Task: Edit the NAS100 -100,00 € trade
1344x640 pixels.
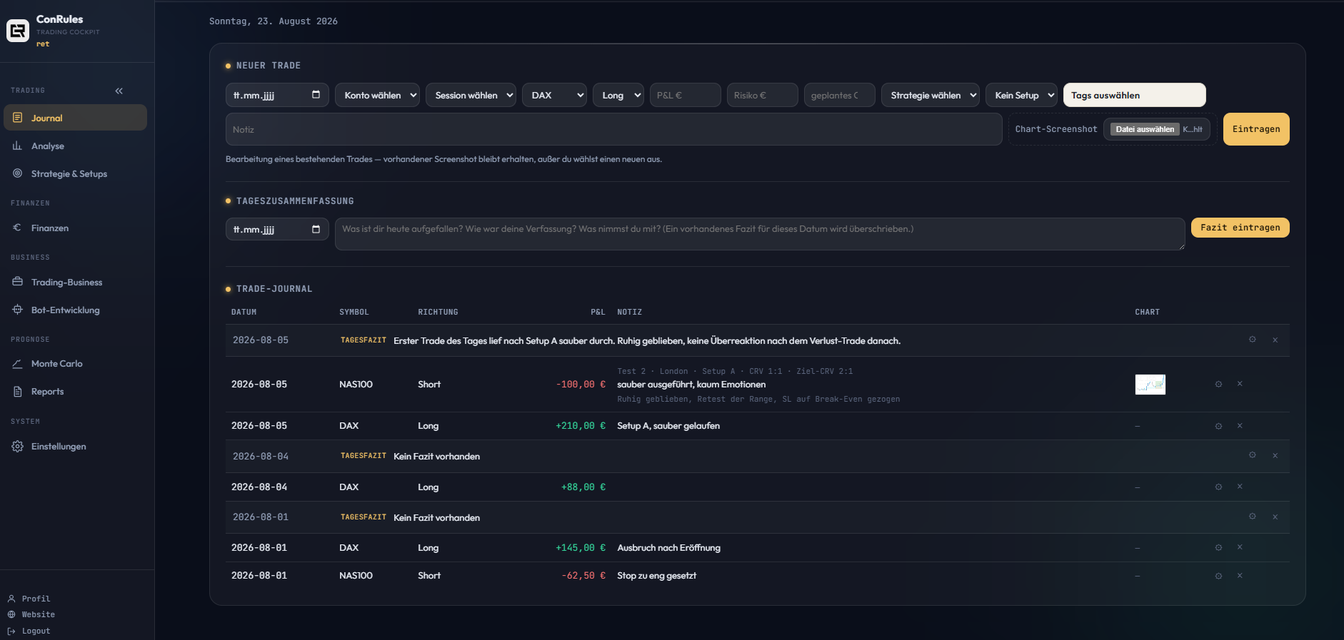Action: (1219, 384)
